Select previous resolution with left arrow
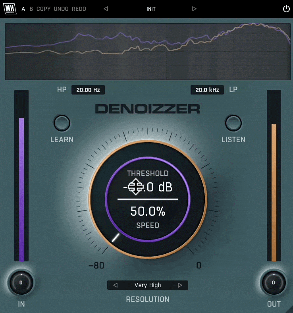This screenshot has width=293, height=313. pos(115,285)
